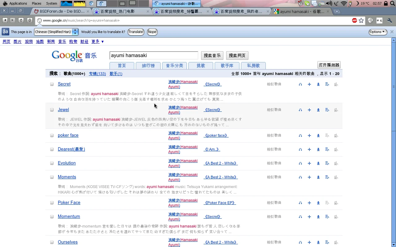
Task: Tick the checkbox for capitalized Poker Face
Action: pos(52,203)
